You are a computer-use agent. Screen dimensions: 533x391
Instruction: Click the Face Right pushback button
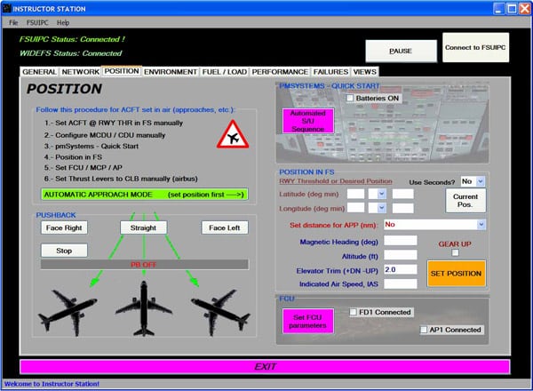tap(65, 227)
